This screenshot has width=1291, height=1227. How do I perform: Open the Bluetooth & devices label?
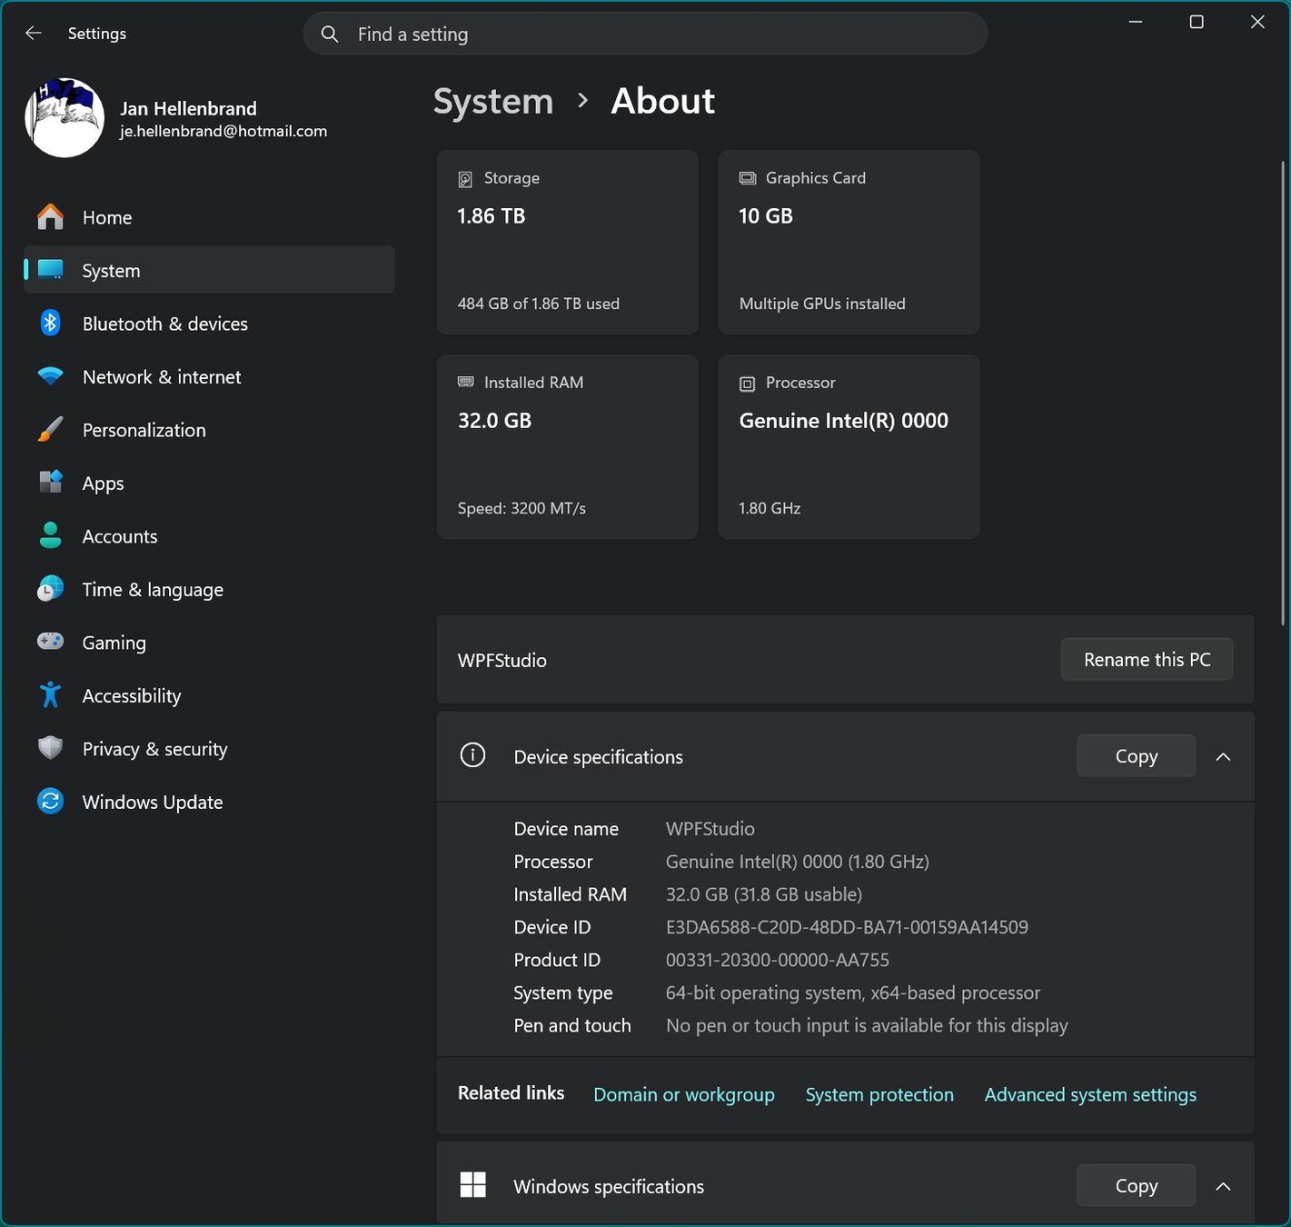pos(165,324)
